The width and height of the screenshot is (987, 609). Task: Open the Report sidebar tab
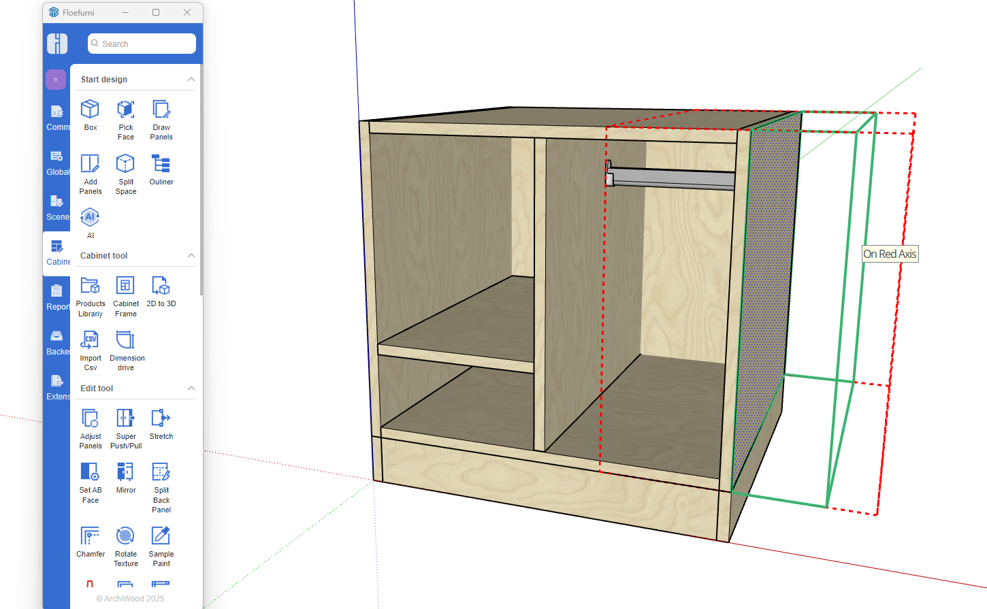tap(57, 298)
